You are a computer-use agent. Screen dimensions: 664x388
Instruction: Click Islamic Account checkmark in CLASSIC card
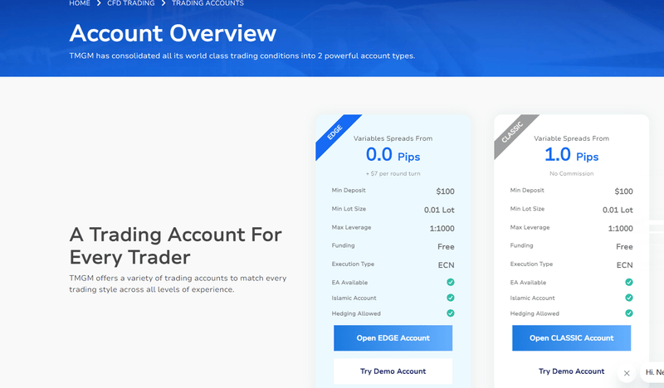click(629, 298)
